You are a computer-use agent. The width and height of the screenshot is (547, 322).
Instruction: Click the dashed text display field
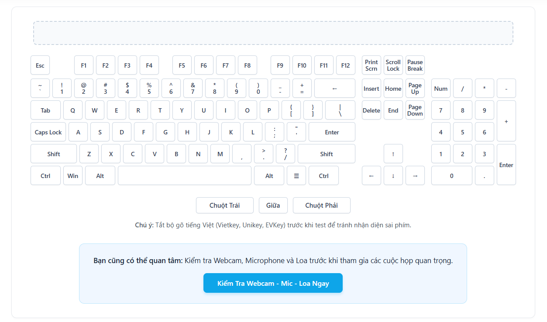273,33
